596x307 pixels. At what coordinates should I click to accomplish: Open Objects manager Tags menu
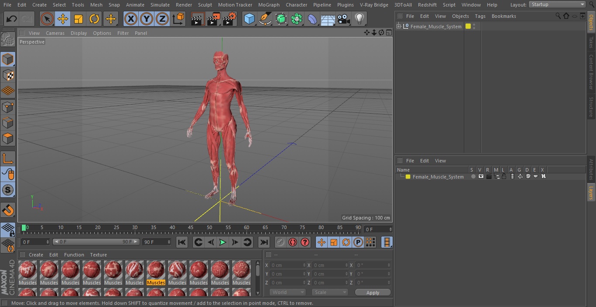tap(480, 16)
